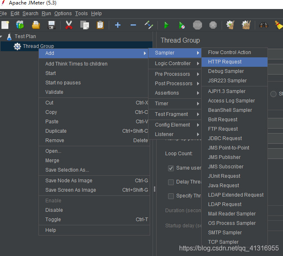Image resolution: width=283 pixels, height=256 pixels.
Task: Expand the Config Element submenu
Action: [x=175, y=125]
